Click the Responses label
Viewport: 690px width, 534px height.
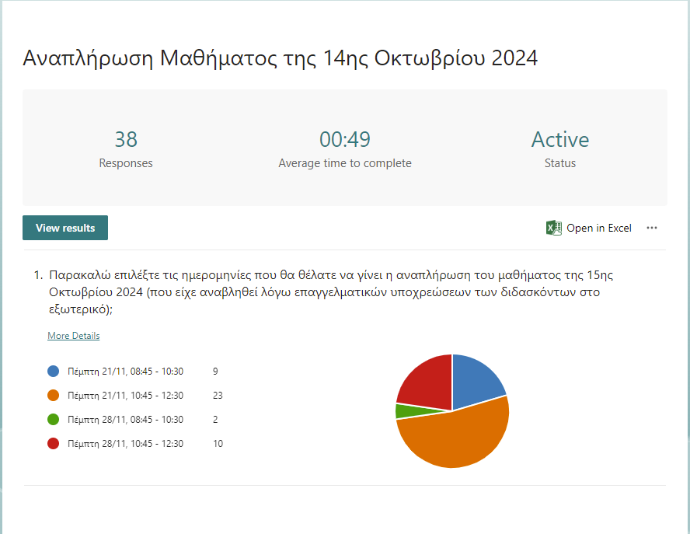tap(126, 163)
